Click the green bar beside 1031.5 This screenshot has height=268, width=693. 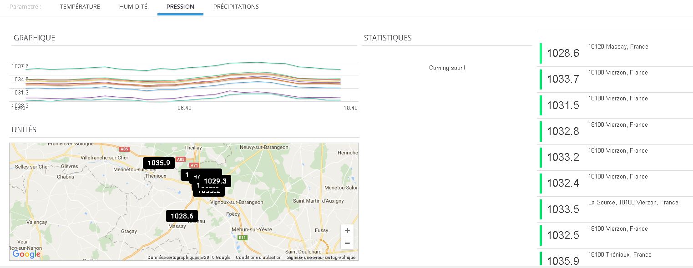(x=541, y=105)
